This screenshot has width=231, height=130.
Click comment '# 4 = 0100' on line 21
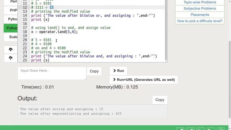[x=42, y=44]
